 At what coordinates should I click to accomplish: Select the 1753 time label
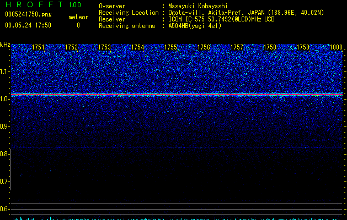pyautogui.click(x=104, y=47)
